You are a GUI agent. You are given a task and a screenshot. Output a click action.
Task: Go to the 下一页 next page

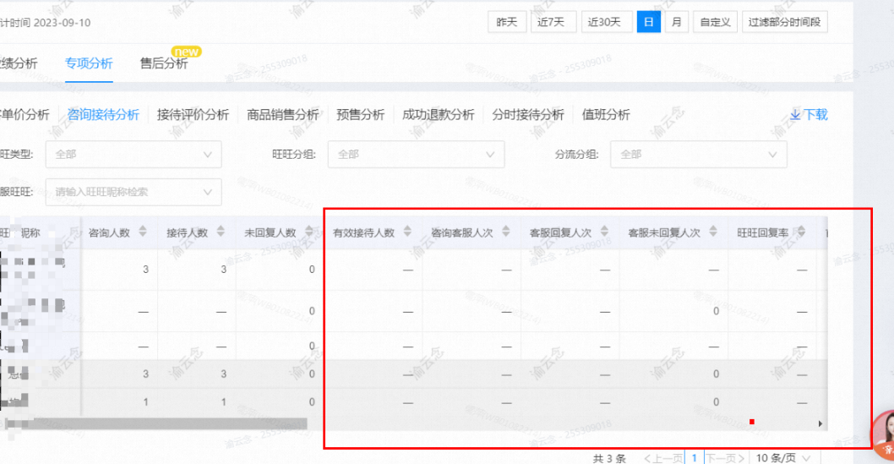[x=725, y=458]
